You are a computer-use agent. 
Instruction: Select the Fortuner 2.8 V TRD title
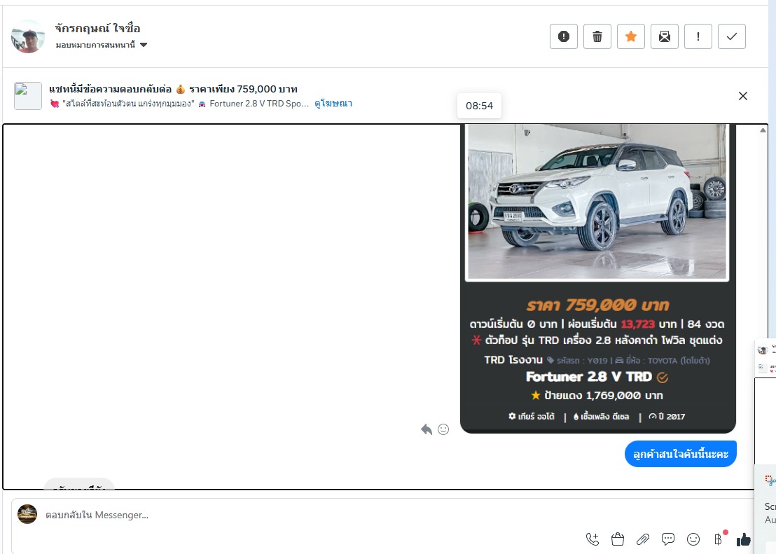tap(589, 377)
